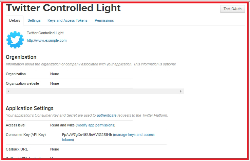250x161 pixels.
Task: Click the right scroll arrow
Action: (181, 91)
